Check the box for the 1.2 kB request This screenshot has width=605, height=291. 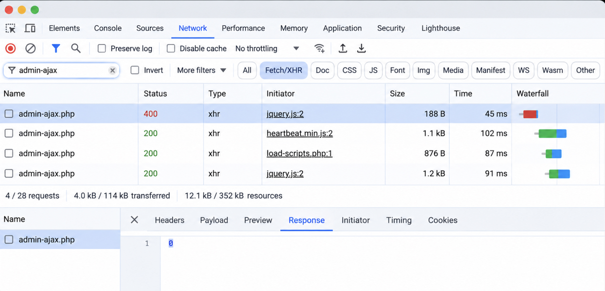pos(9,173)
